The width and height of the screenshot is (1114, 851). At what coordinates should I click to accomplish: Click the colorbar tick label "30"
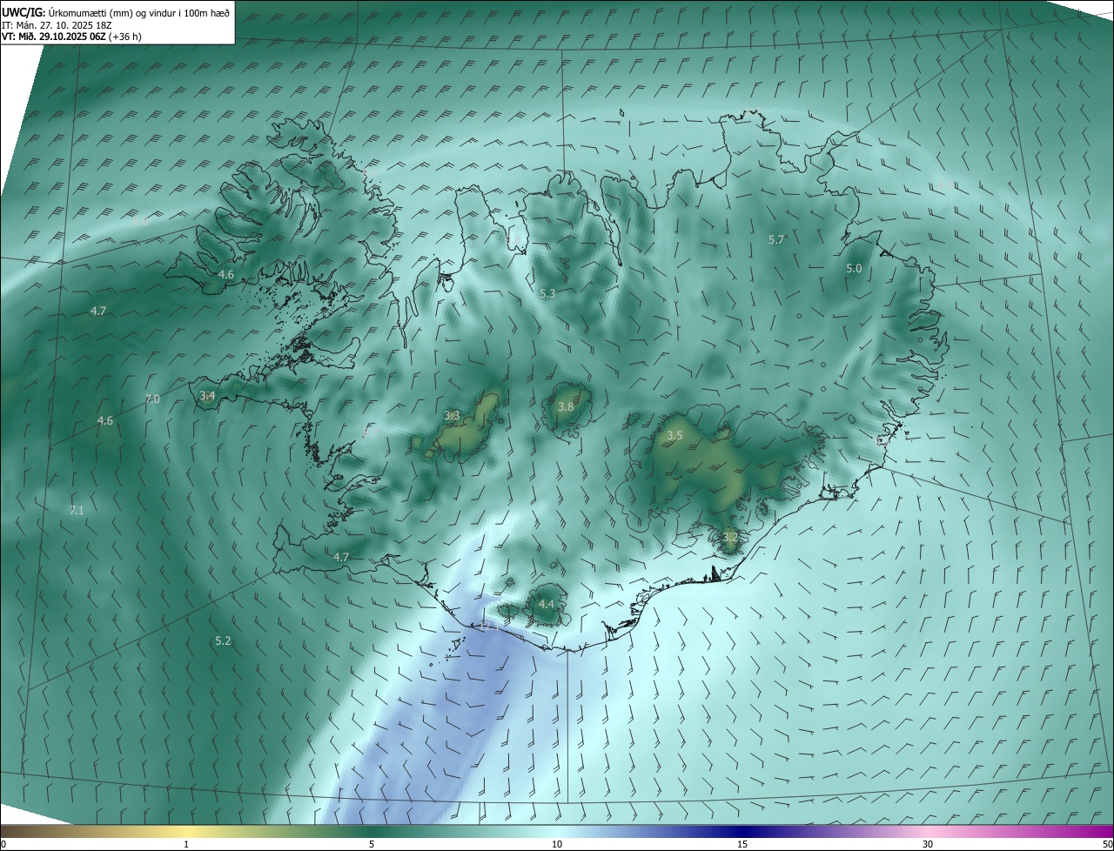tap(928, 844)
